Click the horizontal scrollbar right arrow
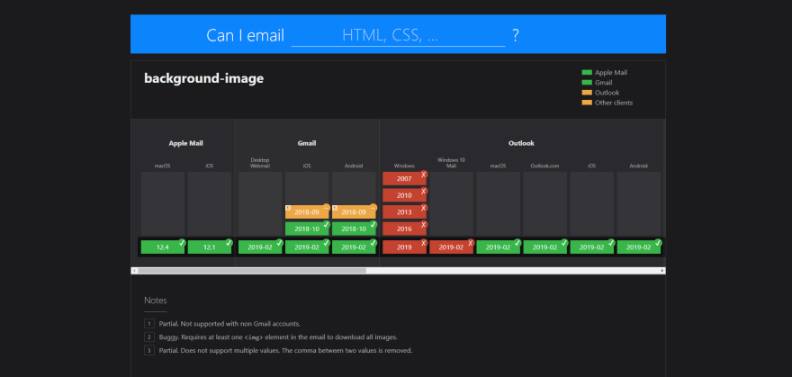Screen dimensions: 792x377 tap(662, 271)
